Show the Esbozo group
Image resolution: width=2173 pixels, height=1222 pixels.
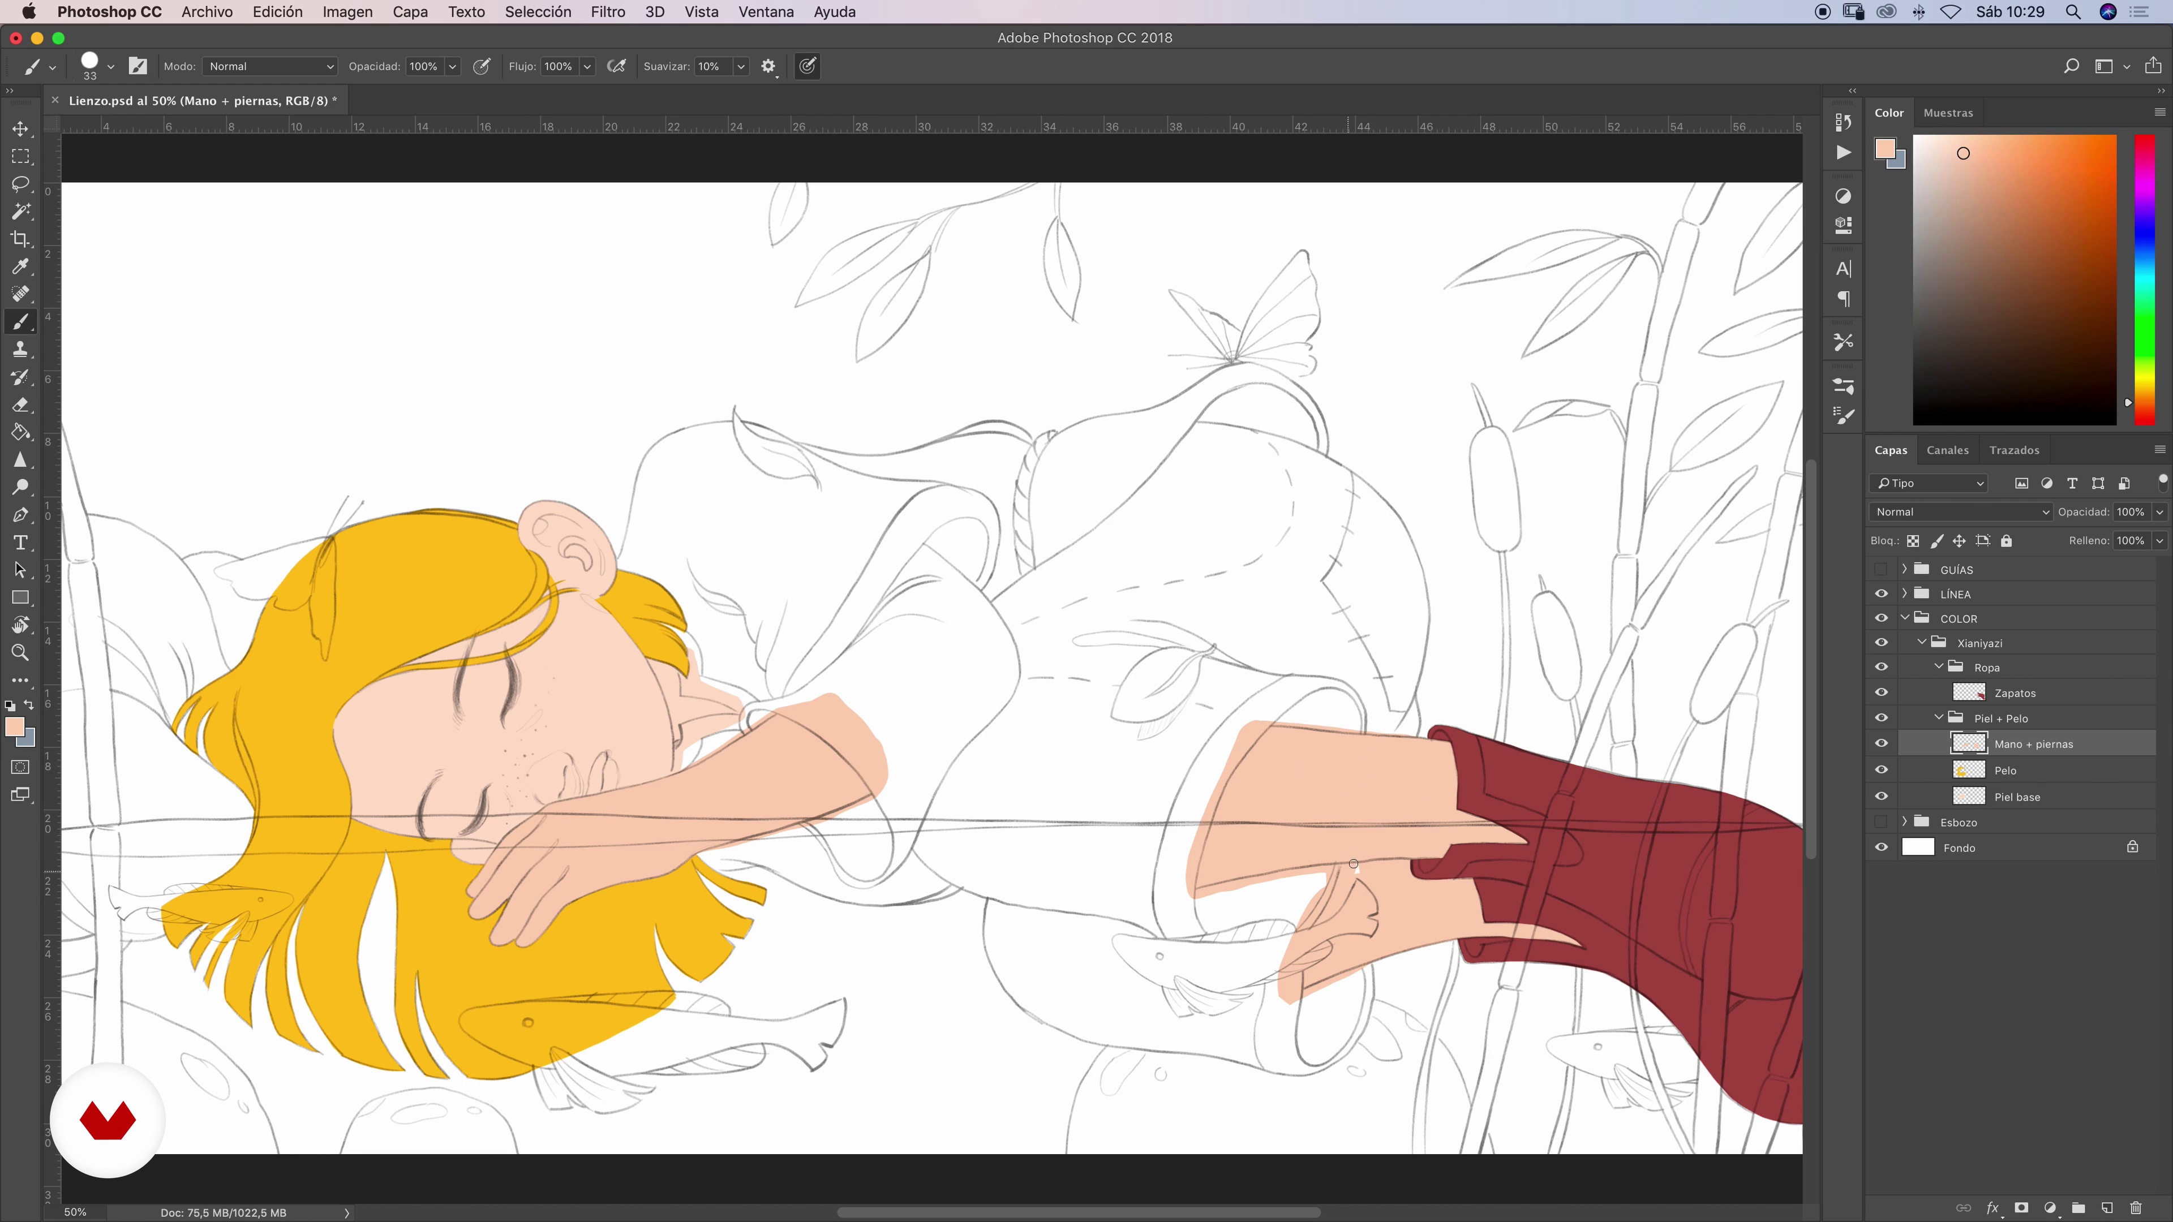[1881, 822]
